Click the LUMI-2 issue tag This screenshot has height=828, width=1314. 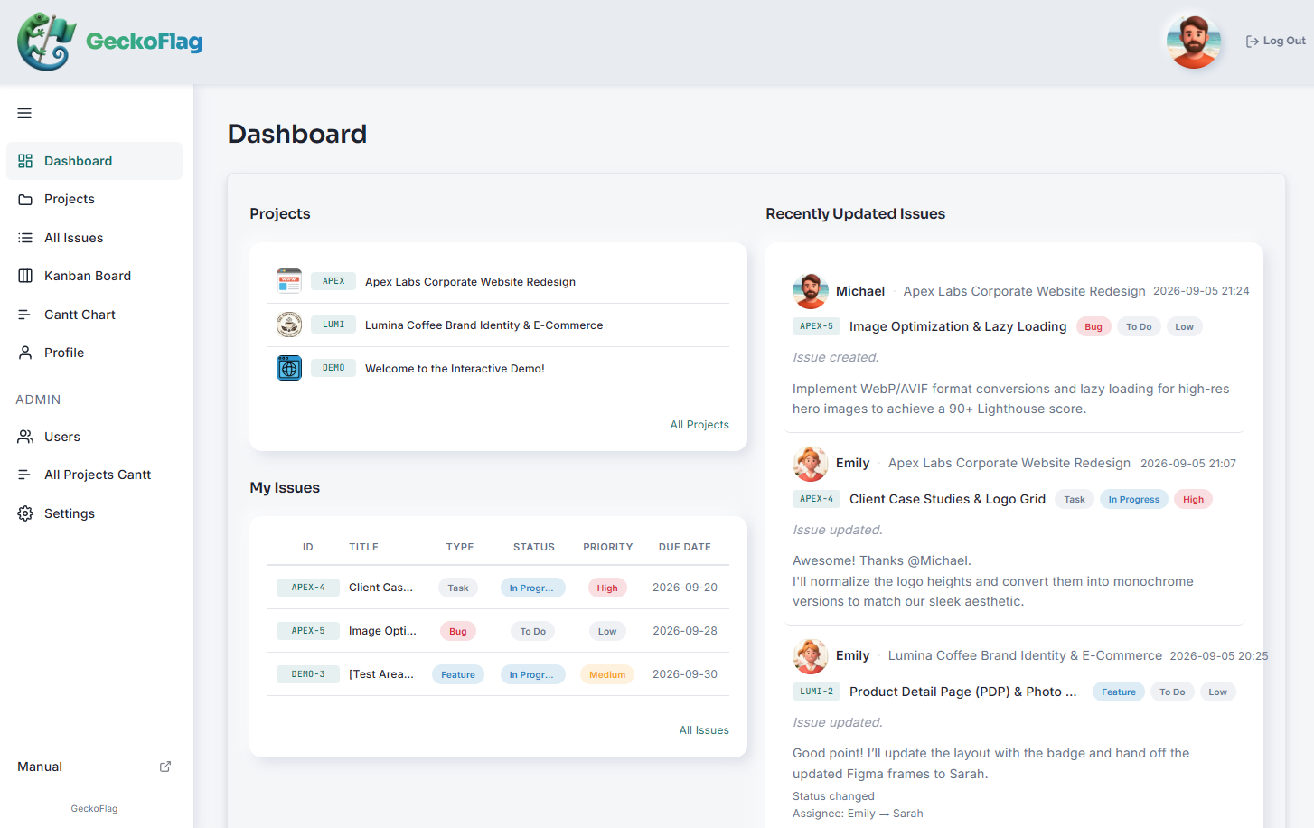(x=817, y=692)
